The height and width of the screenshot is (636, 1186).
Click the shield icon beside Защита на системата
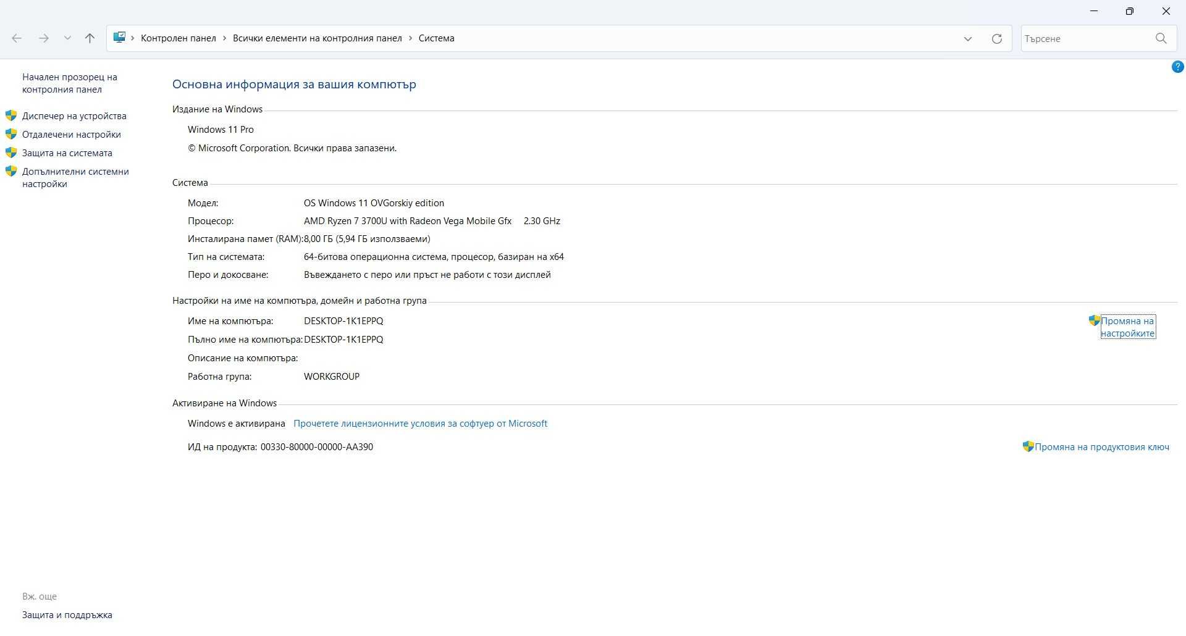click(11, 153)
